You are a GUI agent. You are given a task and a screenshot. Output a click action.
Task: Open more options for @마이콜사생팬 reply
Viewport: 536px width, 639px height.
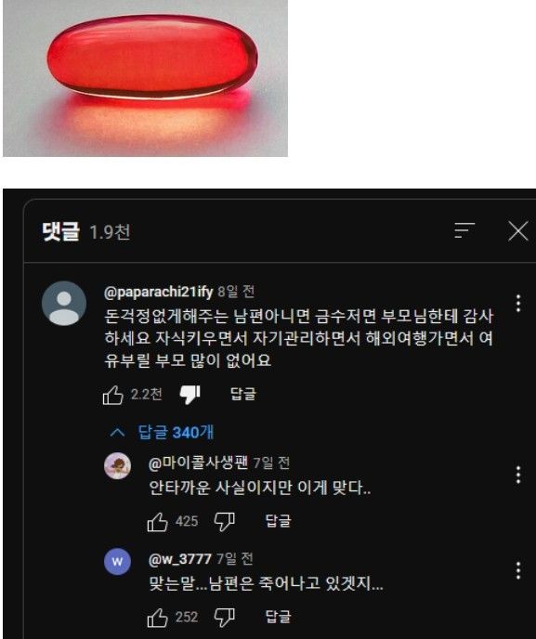[518, 475]
